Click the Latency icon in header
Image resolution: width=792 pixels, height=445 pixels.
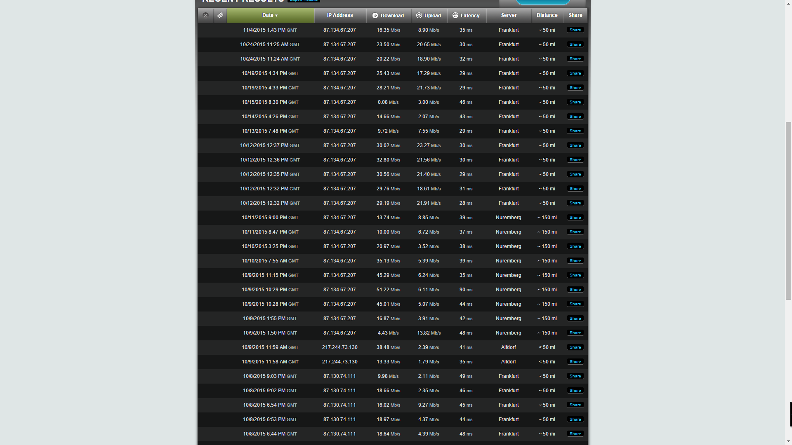(x=455, y=16)
